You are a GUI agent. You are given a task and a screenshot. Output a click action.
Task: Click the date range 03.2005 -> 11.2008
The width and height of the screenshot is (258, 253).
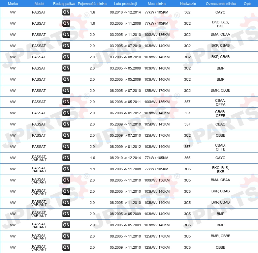coord(125,23)
